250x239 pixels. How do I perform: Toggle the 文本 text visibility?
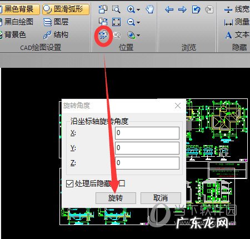pos(237,34)
